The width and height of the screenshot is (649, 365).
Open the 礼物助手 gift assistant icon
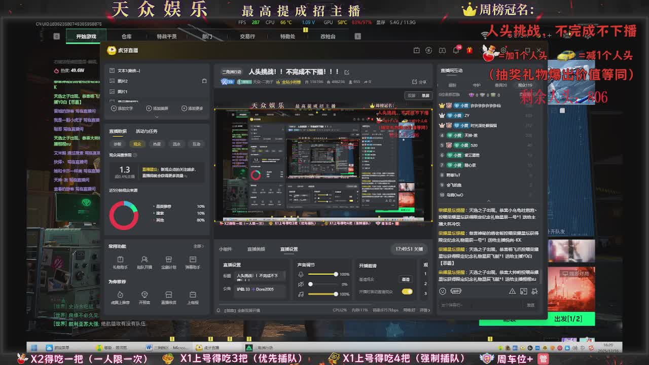click(x=120, y=262)
